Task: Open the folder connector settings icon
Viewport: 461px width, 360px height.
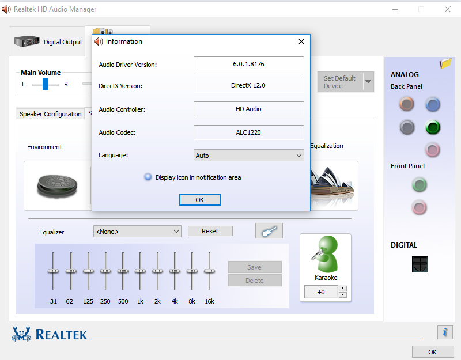Action: pos(445,63)
